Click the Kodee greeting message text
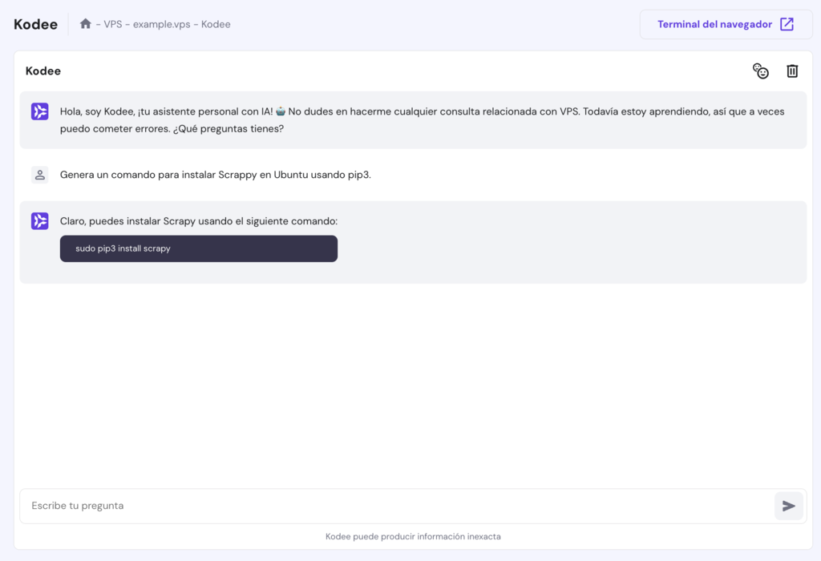The height and width of the screenshot is (561, 821). point(422,119)
